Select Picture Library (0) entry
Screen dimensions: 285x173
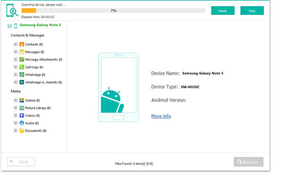point(38,108)
